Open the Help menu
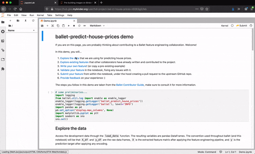The image size is (255, 154). pyautogui.click(x=70, y=15)
